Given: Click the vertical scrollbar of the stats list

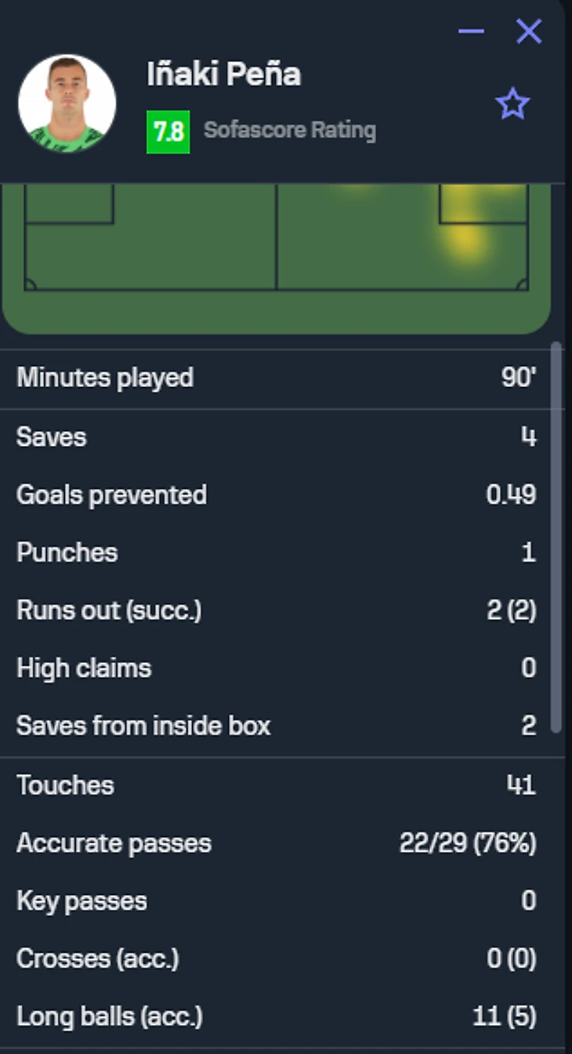Looking at the screenshot, I should (x=556, y=533).
